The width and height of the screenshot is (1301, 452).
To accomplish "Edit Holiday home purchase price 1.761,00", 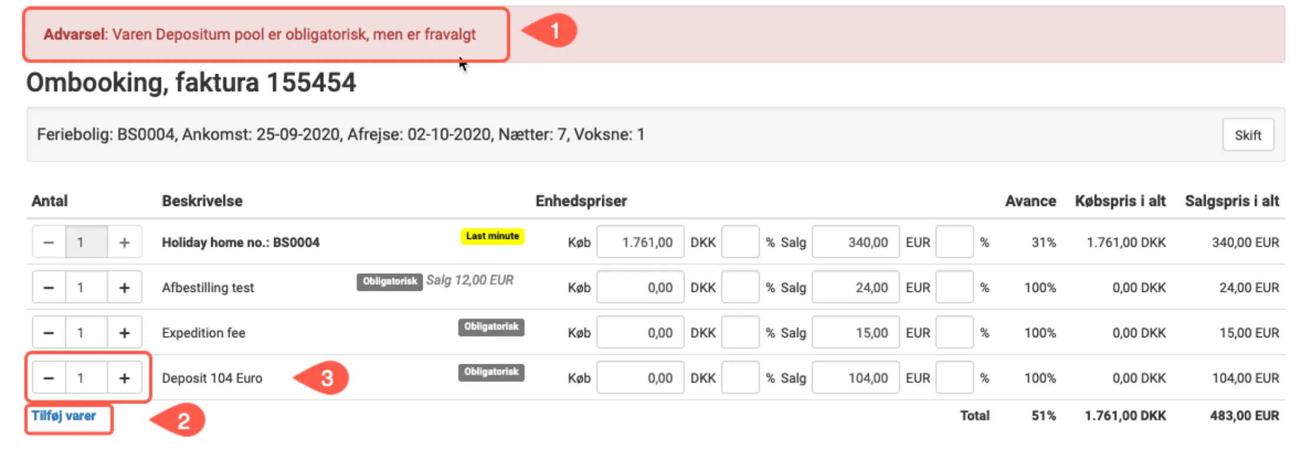I will (640, 242).
